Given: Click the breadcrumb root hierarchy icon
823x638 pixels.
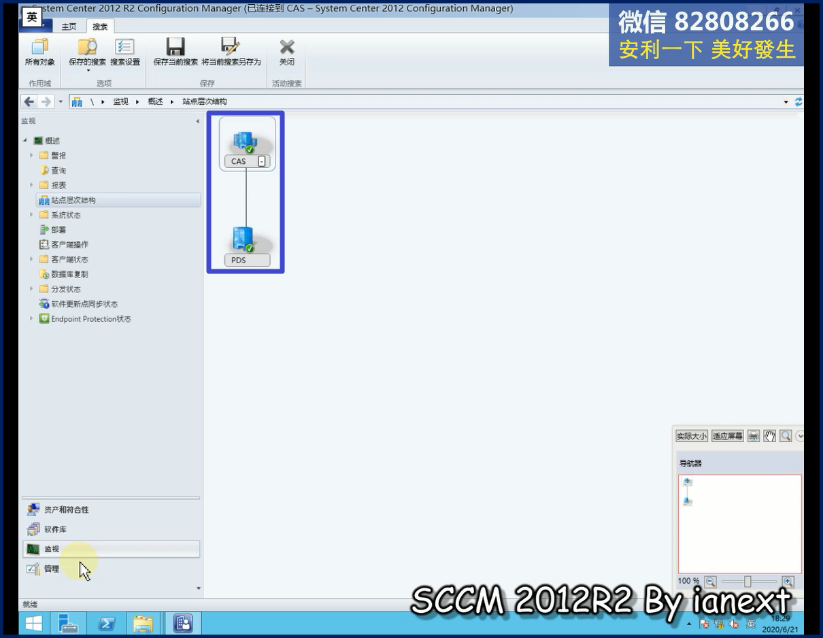Looking at the screenshot, I should coord(77,102).
